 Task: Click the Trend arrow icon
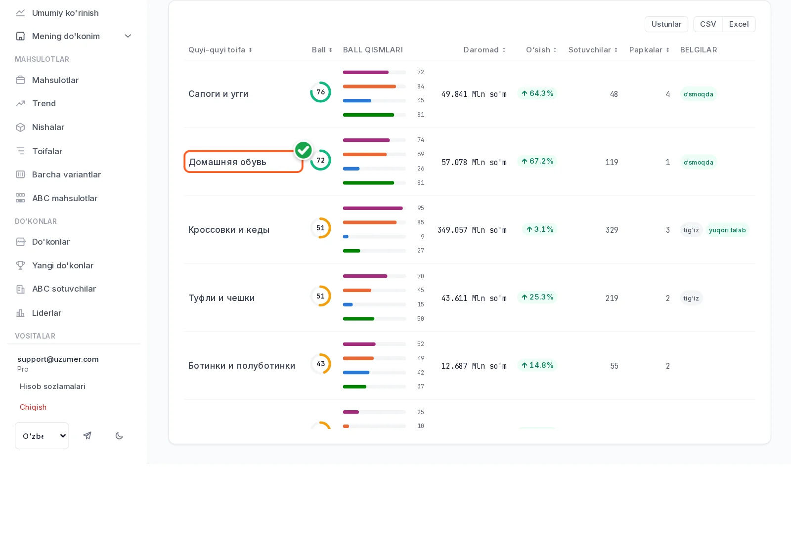click(x=20, y=103)
